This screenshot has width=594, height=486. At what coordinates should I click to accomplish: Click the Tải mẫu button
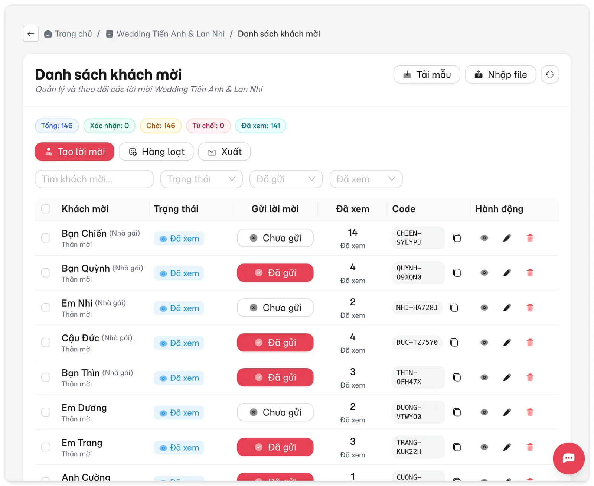click(x=427, y=74)
